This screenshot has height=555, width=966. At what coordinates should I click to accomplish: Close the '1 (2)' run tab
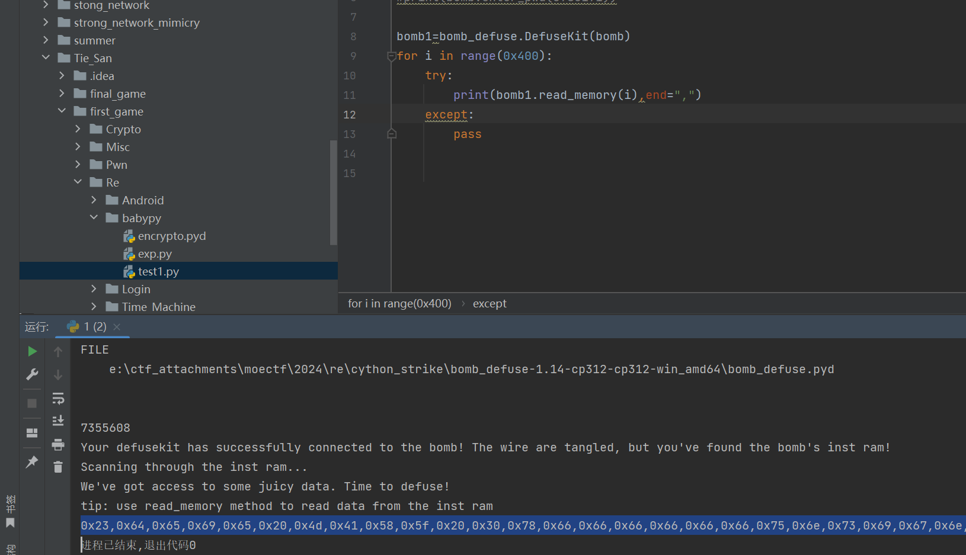point(117,327)
